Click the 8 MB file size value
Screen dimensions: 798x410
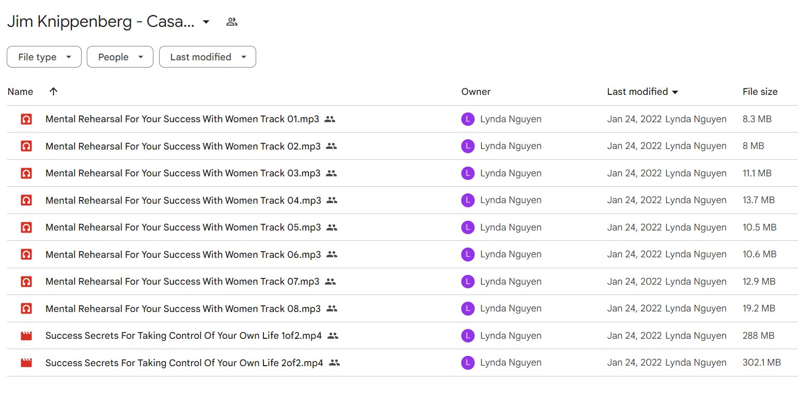pyautogui.click(x=754, y=146)
